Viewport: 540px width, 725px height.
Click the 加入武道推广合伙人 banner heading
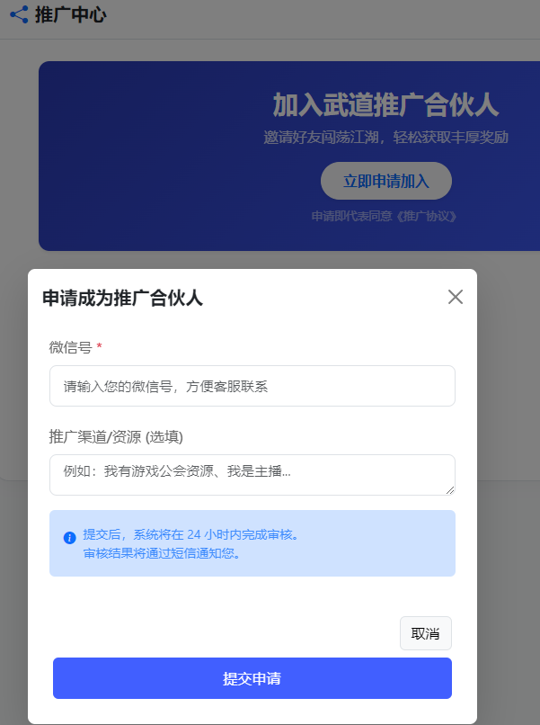point(386,104)
